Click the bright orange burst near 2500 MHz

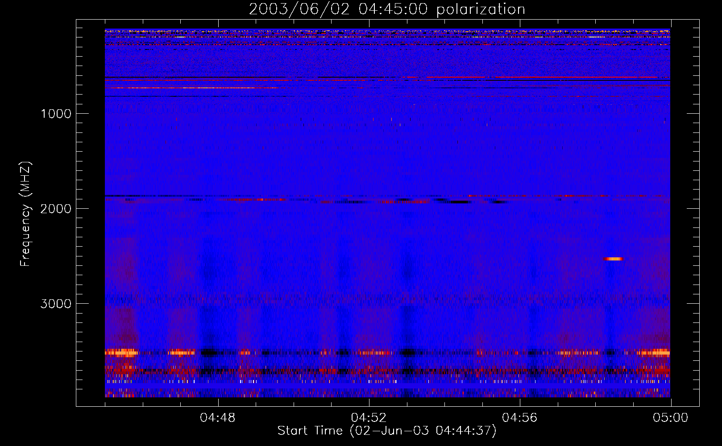pyautogui.click(x=613, y=259)
